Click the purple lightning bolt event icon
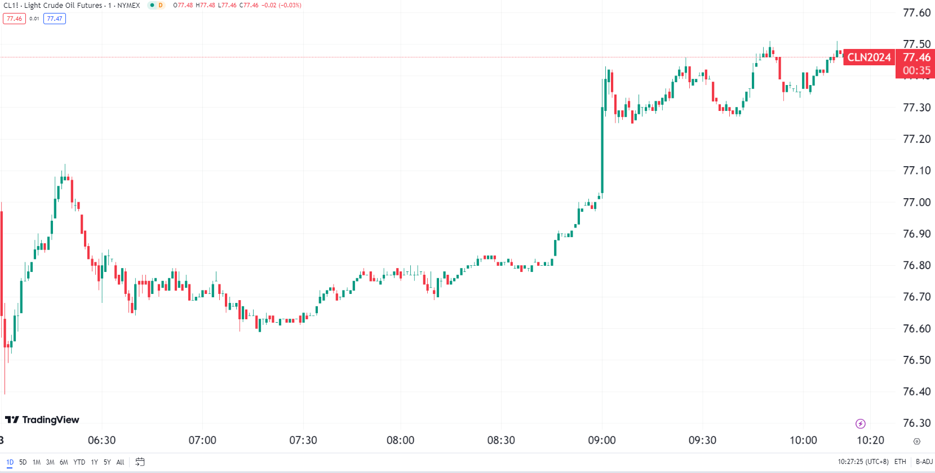 pyautogui.click(x=860, y=423)
